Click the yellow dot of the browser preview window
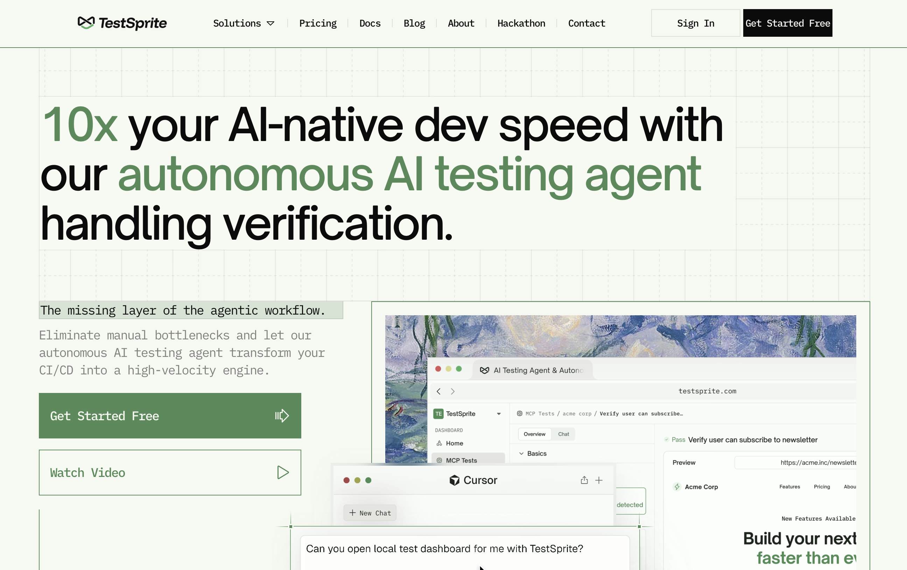This screenshot has width=907, height=570. pyautogui.click(x=448, y=369)
